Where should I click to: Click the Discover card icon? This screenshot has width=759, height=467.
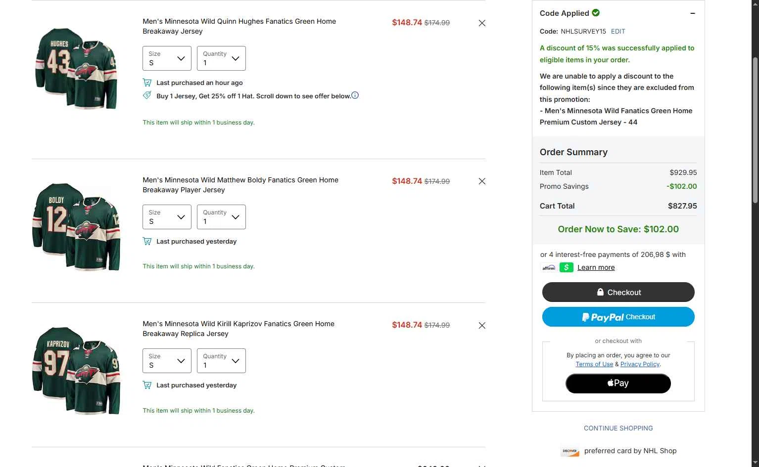(570, 451)
